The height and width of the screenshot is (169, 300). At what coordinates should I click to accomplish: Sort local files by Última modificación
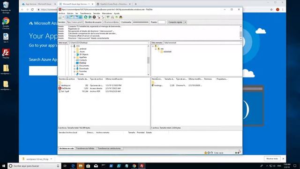tap(114, 79)
